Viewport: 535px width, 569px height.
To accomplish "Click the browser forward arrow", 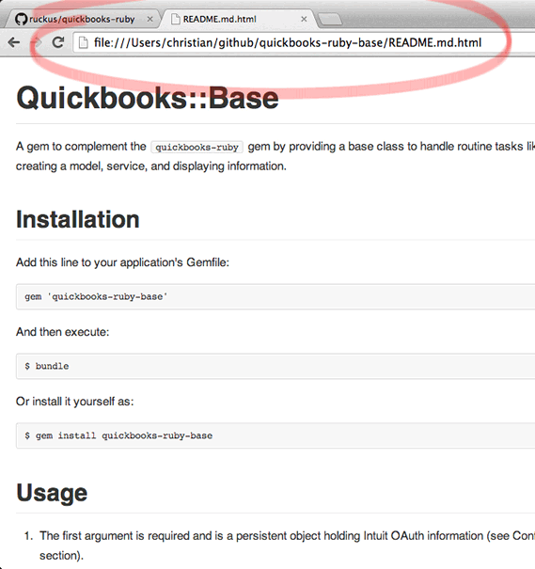I will [37, 42].
